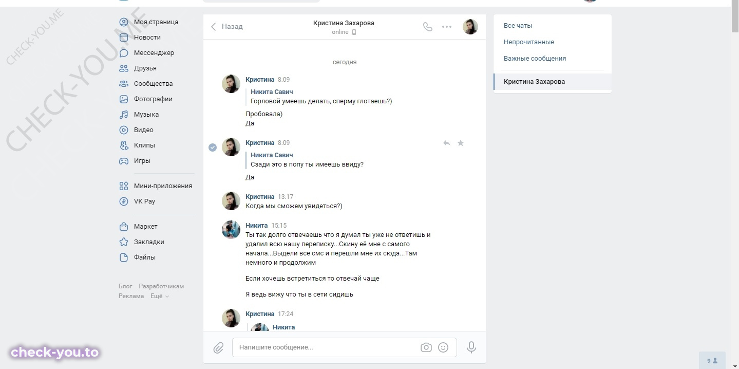
Task: Select Все чаты filter
Action: 553,26
